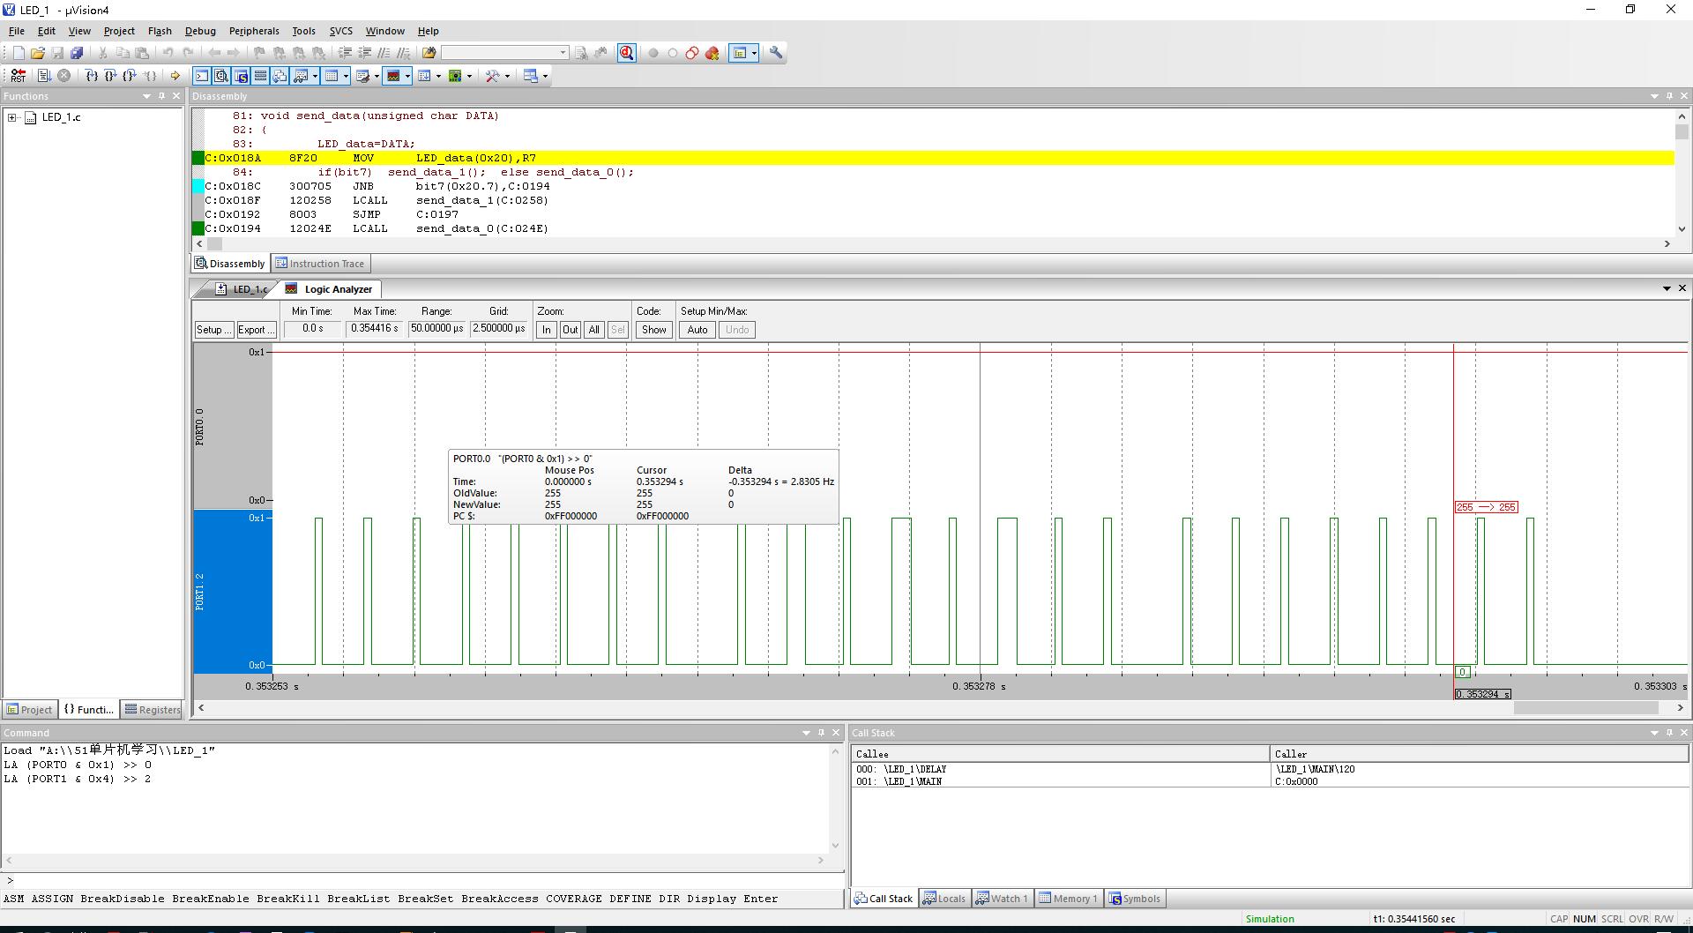Open the Logic Analyzer tab list arrow
This screenshot has height=933, width=1693.
tap(1667, 288)
